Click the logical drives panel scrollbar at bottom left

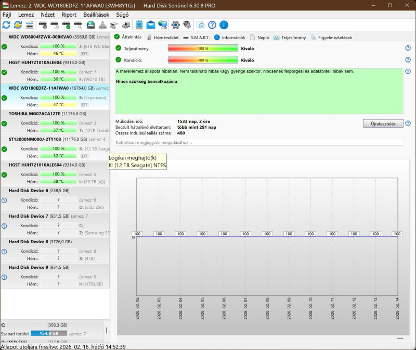click(x=107, y=331)
